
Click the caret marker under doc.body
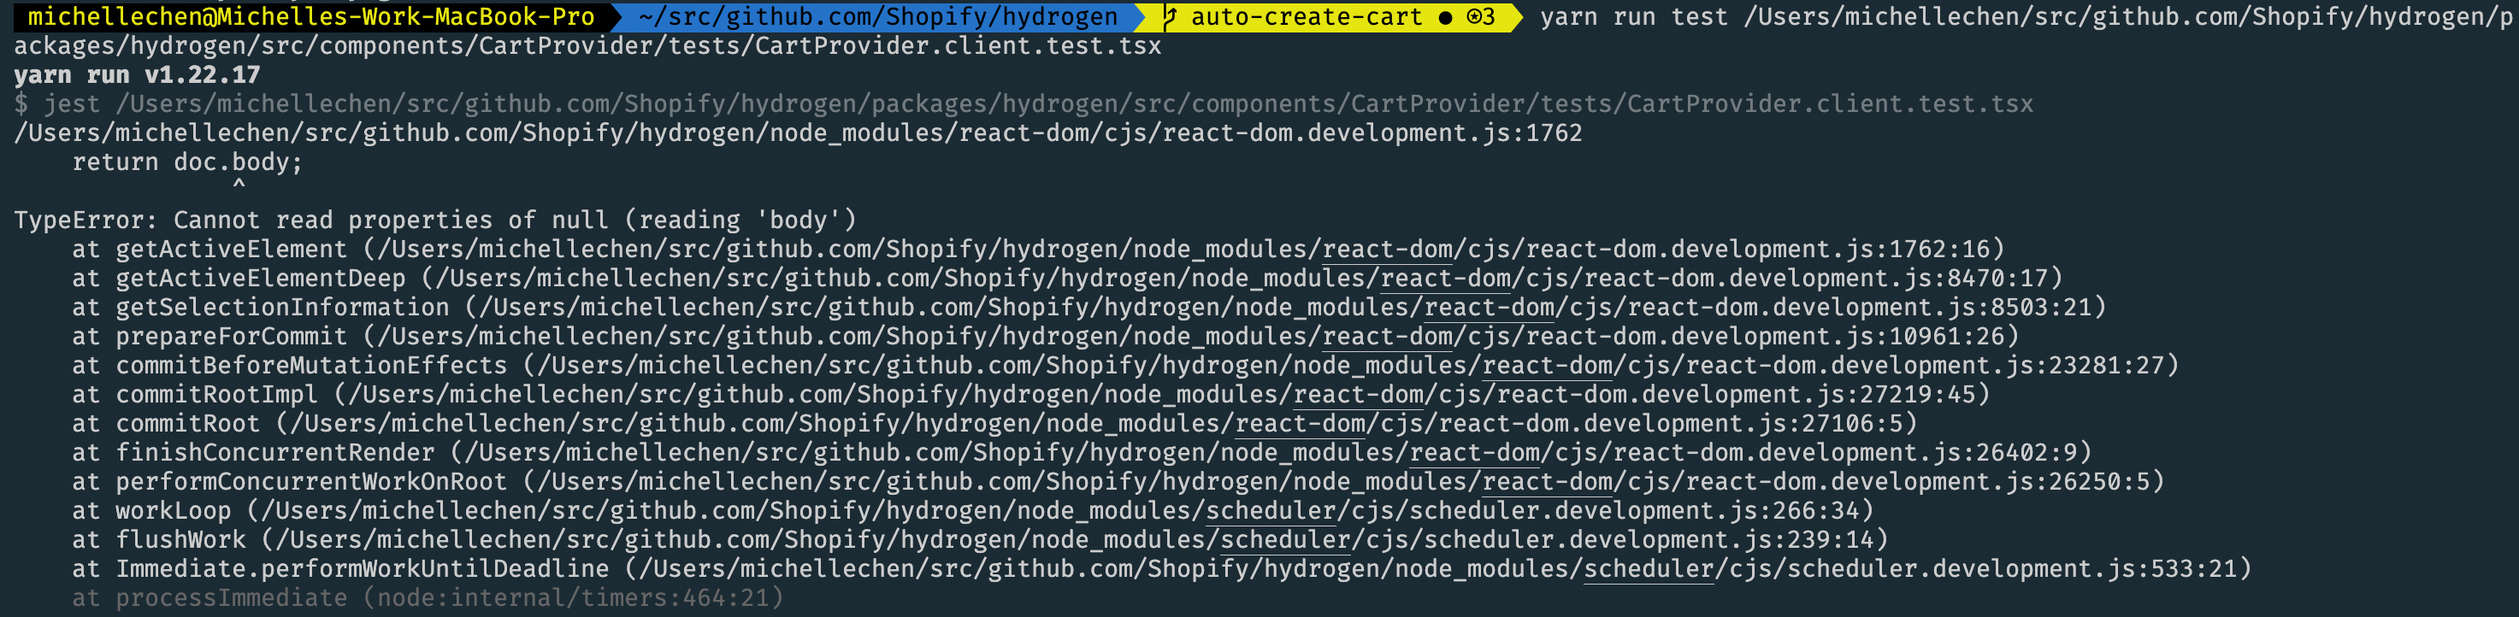[x=239, y=185]
